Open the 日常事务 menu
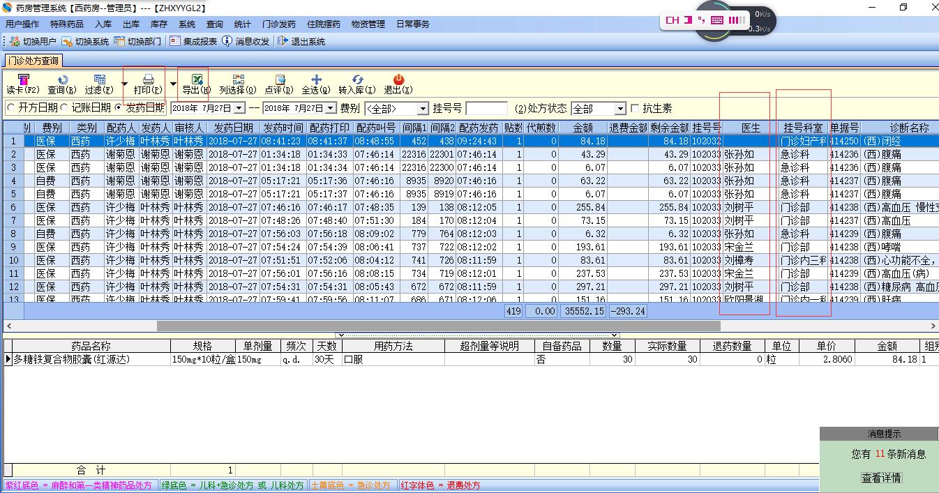939x493 pixels. (413, 24)
